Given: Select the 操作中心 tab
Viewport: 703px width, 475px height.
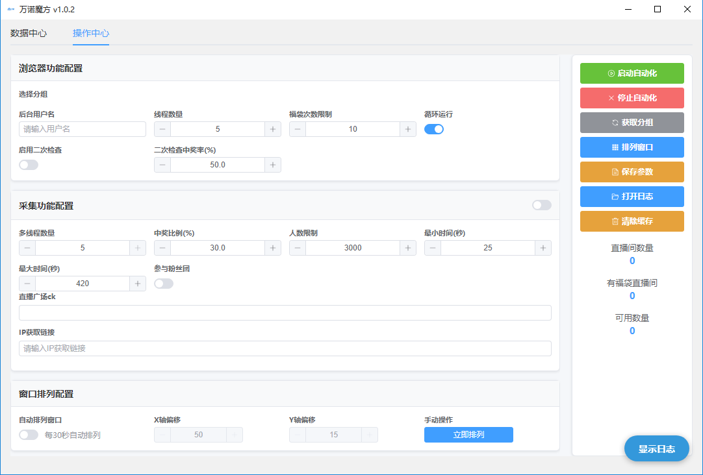Looking at the screenshot, I should pyautogui.click(x=91, y=33).
